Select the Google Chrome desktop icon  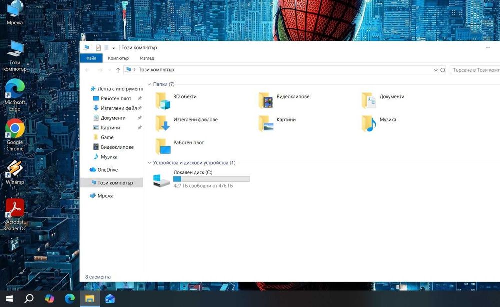click(x=15, y=135)
